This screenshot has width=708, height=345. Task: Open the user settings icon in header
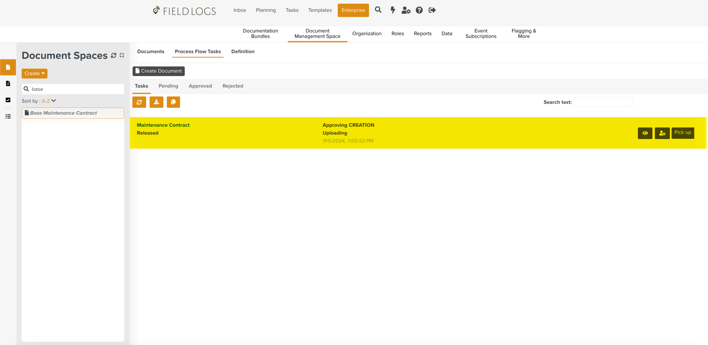[406, 10]
